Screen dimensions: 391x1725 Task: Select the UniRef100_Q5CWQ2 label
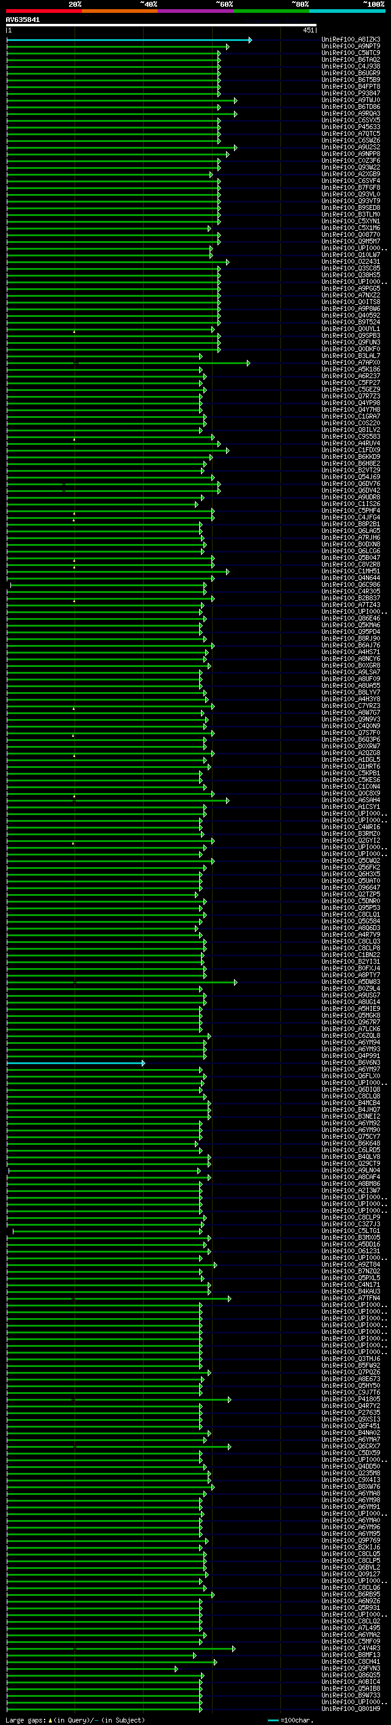(351, 861)
